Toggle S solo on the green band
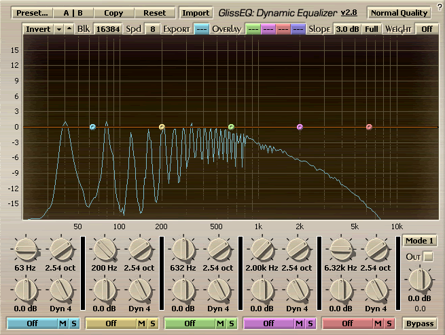Screen dimensions: 445x335 point(232,323)
